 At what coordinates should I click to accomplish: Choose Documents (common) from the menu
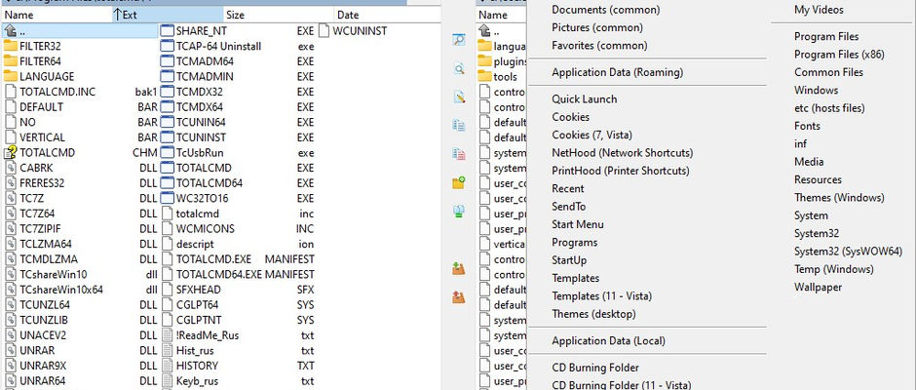click(x=606, y=10)
